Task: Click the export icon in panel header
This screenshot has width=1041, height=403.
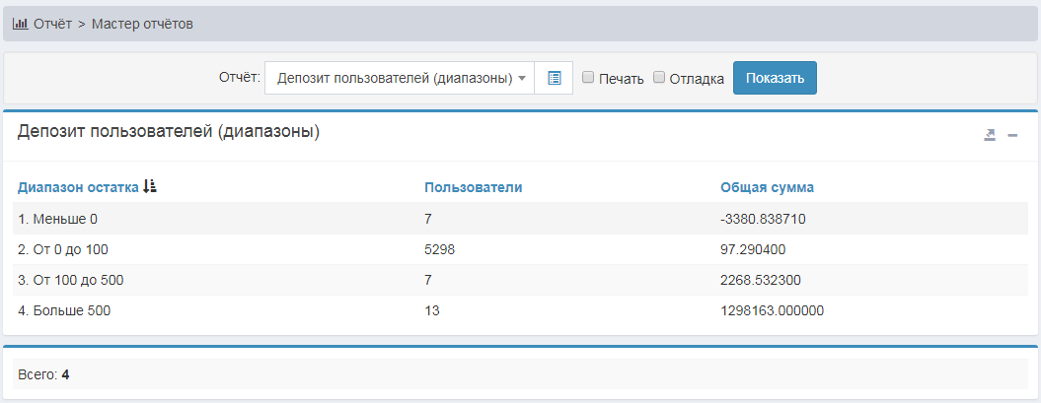Action: point(990,135)
